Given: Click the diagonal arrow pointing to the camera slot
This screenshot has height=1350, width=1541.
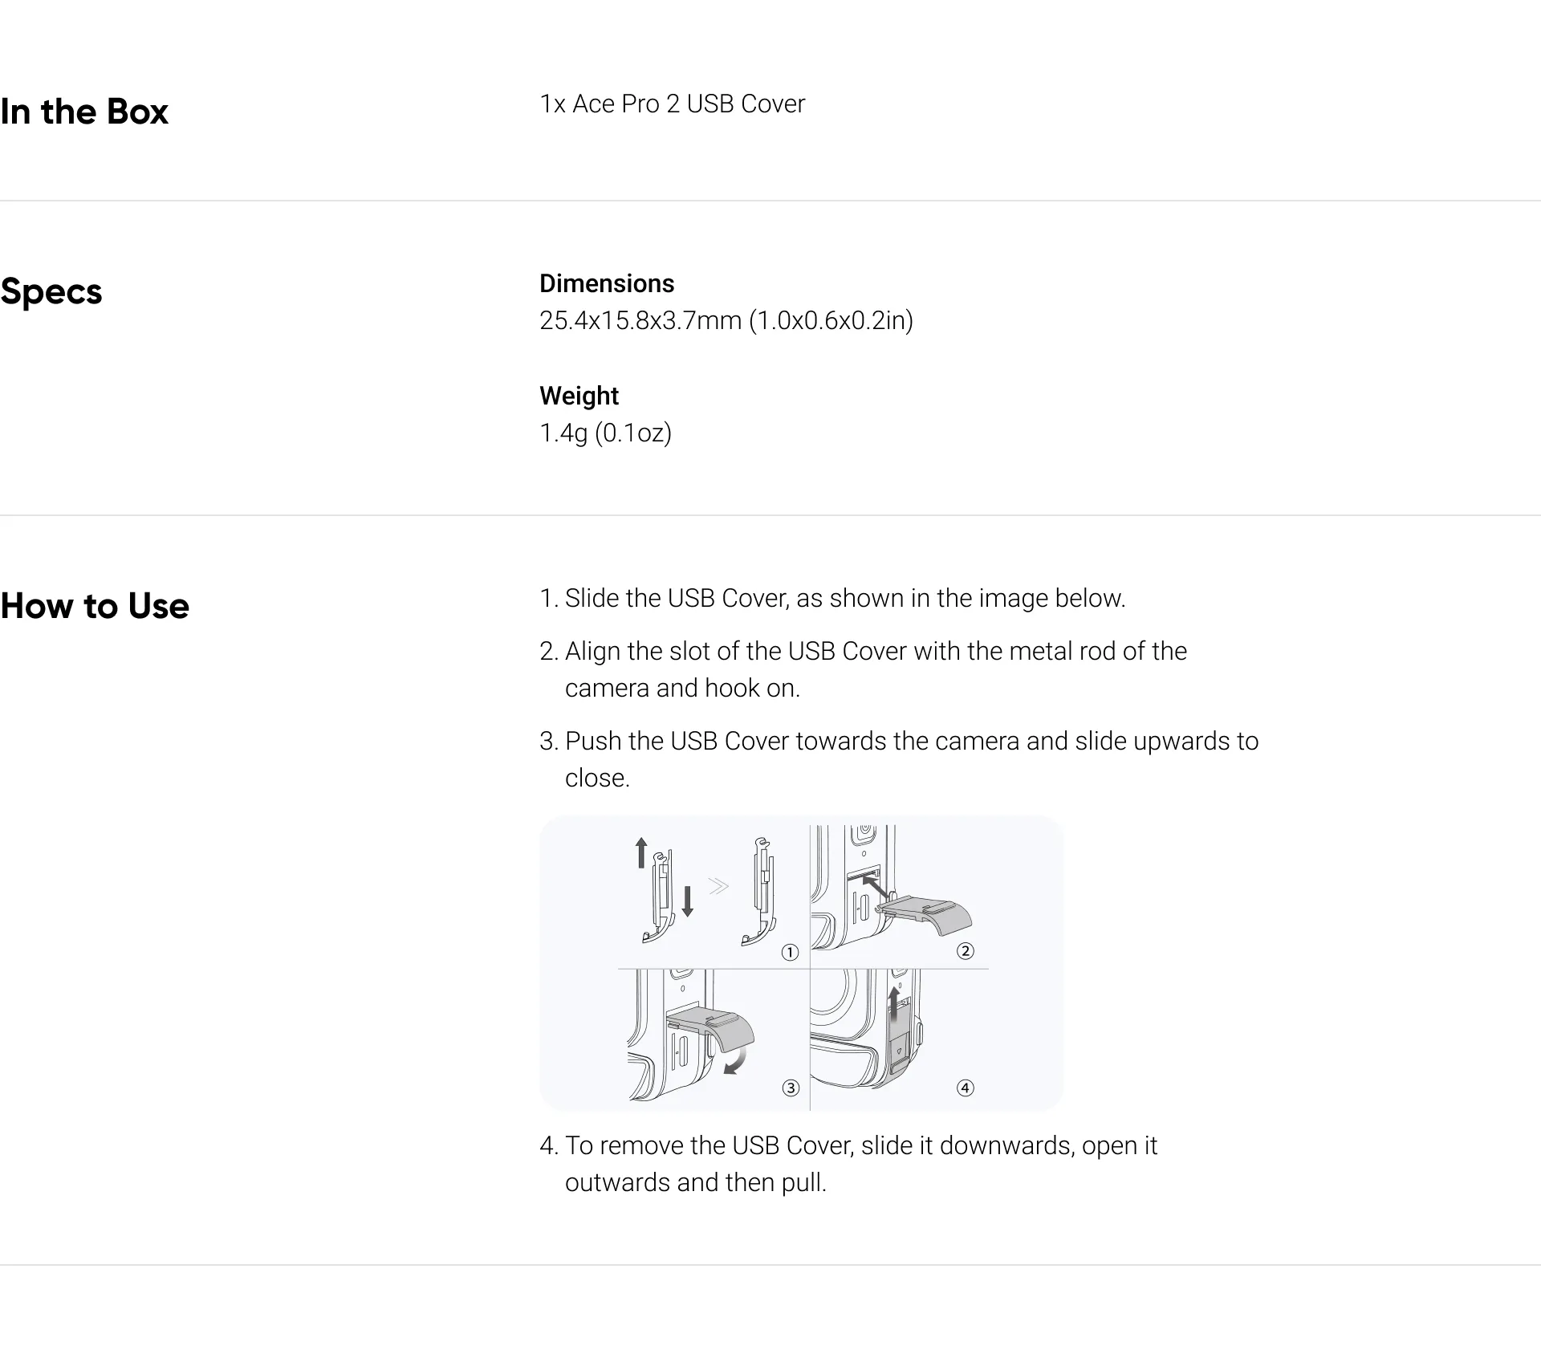Looking at the screenshot, I should click(875, 888).
